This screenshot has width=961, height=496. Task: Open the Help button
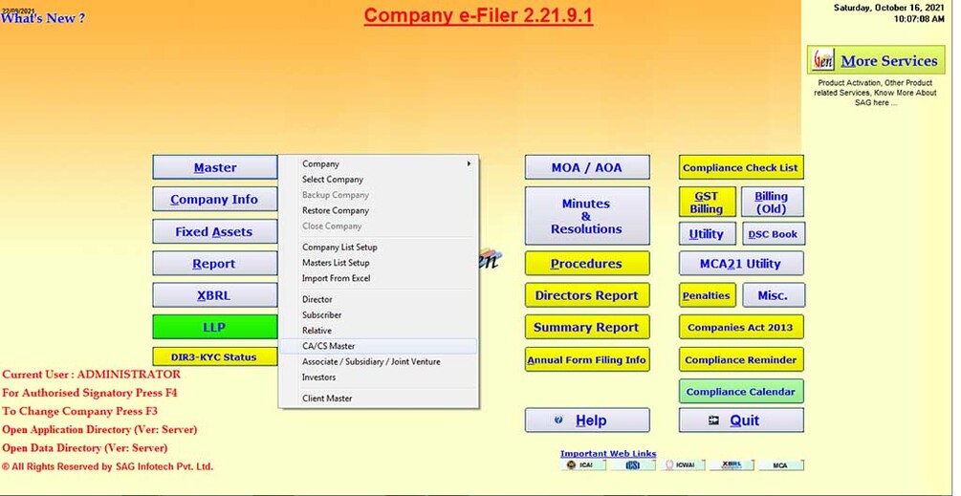click(x=587, y=421)
